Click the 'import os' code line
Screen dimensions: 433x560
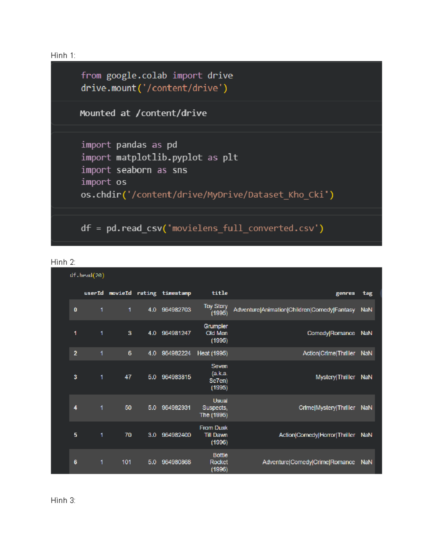tap(104, 182)
